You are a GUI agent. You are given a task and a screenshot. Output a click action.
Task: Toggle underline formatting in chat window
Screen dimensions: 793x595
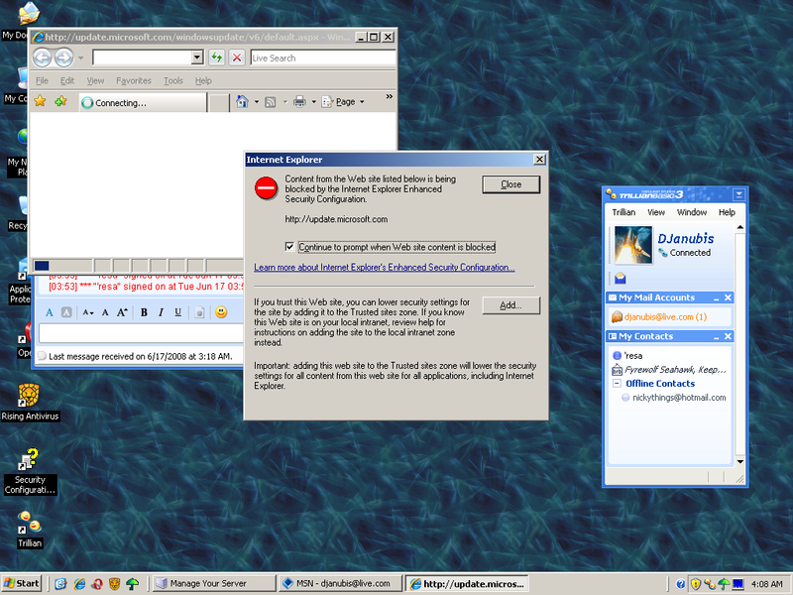(x=178, y=312)
